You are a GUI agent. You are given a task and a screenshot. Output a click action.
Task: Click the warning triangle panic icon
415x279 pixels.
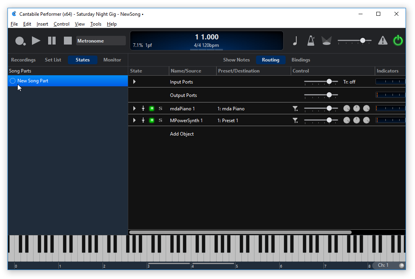(x=383, y=41)
